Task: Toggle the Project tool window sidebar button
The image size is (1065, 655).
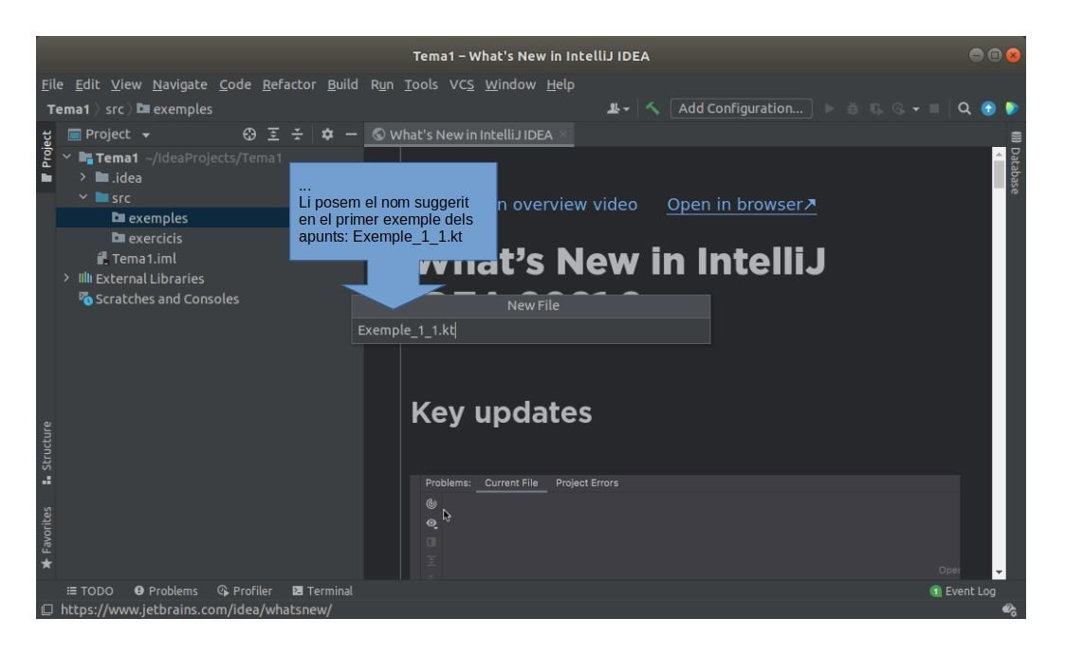Action: coord(46,156)
